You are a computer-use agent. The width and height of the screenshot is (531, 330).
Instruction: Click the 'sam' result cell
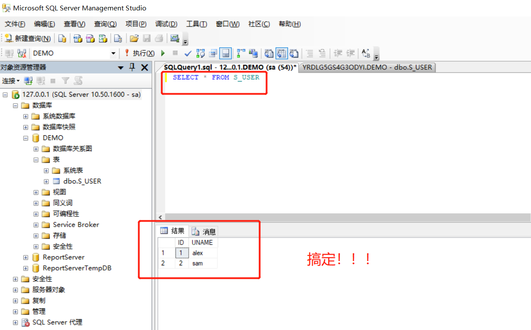coord(202,263)
